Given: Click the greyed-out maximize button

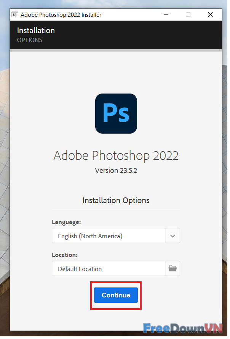Looking at the screenshot, I should click(x=188, y=15).
